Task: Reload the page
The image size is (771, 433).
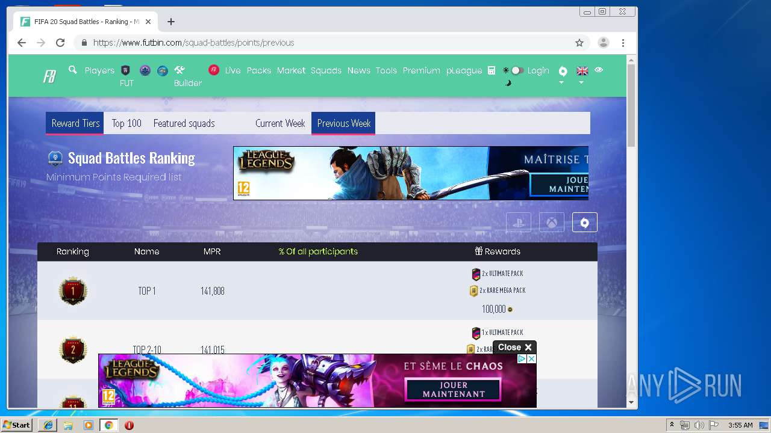Action: [x=60, y=43]
